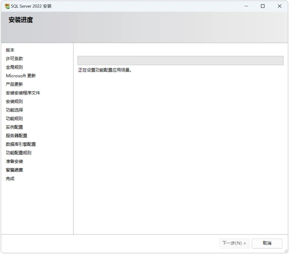Select the 服务器配置 step in sidebar
Viewport: 289px width, 254px height.
click(x=16, y=136)
